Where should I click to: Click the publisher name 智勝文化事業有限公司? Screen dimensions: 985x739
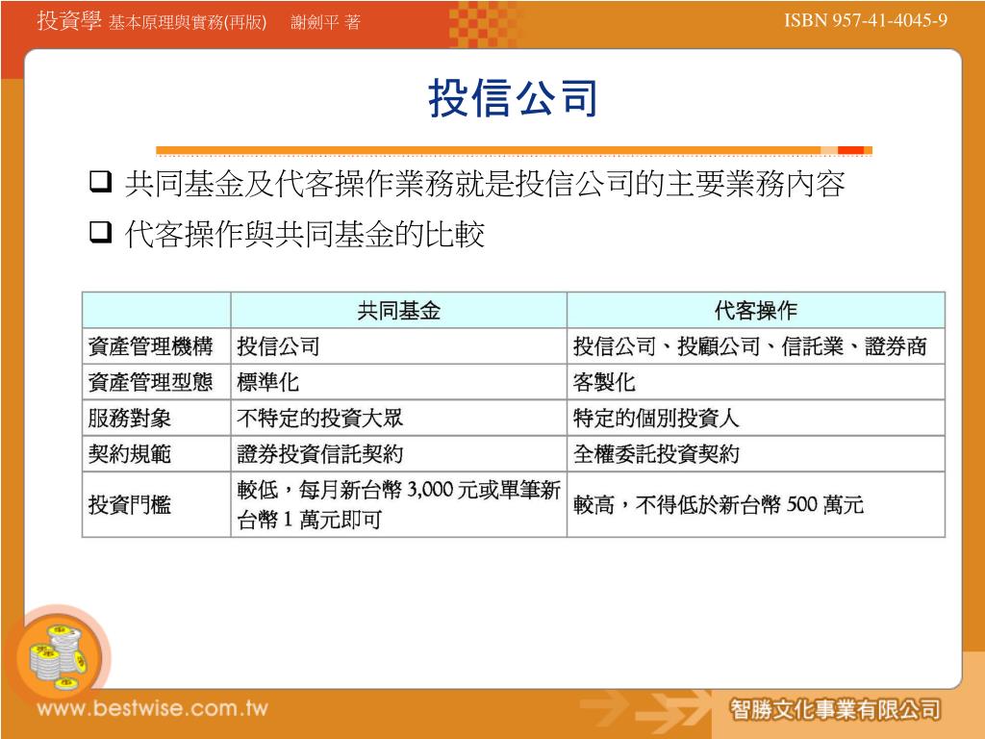[836, 710]
